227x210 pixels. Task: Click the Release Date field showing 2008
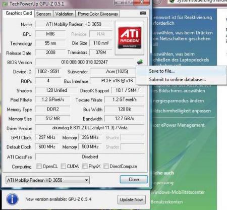coord(50,52)
